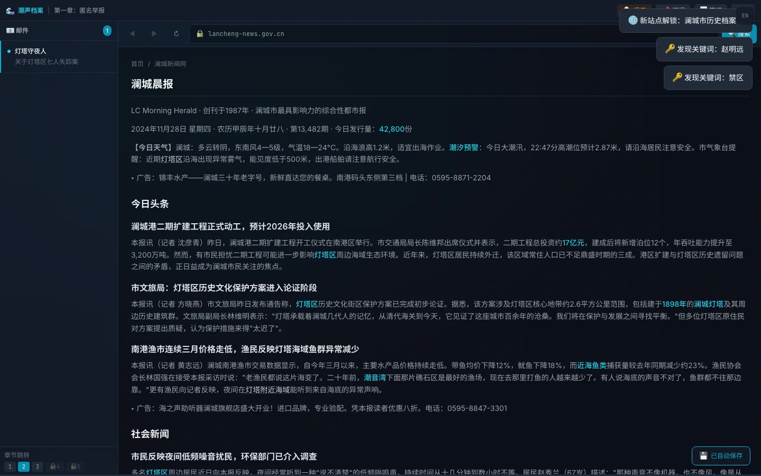Click the 海之声助听器 advertisement line
This screenshot has width=761, height=476.
(x=319, y=408)
